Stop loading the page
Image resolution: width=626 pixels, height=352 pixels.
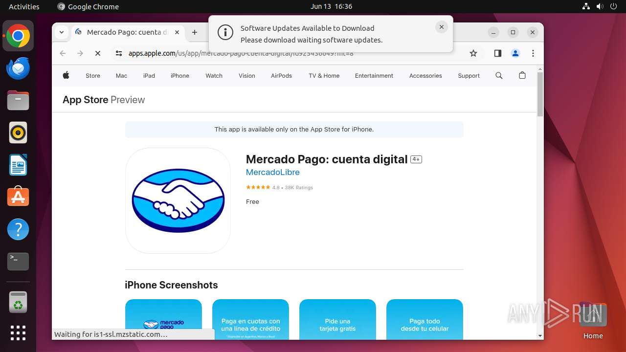[98, 53]
